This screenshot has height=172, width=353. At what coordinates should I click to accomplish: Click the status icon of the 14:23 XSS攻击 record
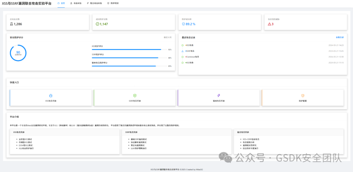click(183, 45)
